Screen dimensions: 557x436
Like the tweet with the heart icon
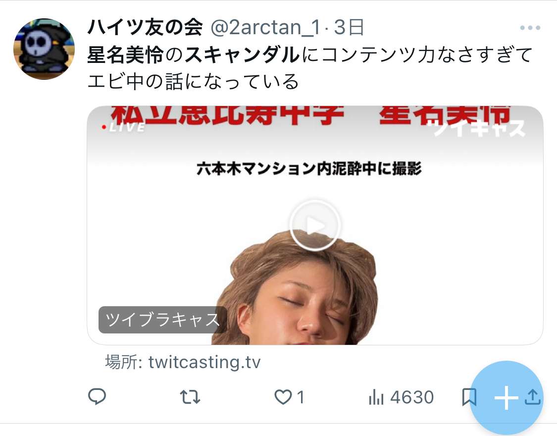283,397
